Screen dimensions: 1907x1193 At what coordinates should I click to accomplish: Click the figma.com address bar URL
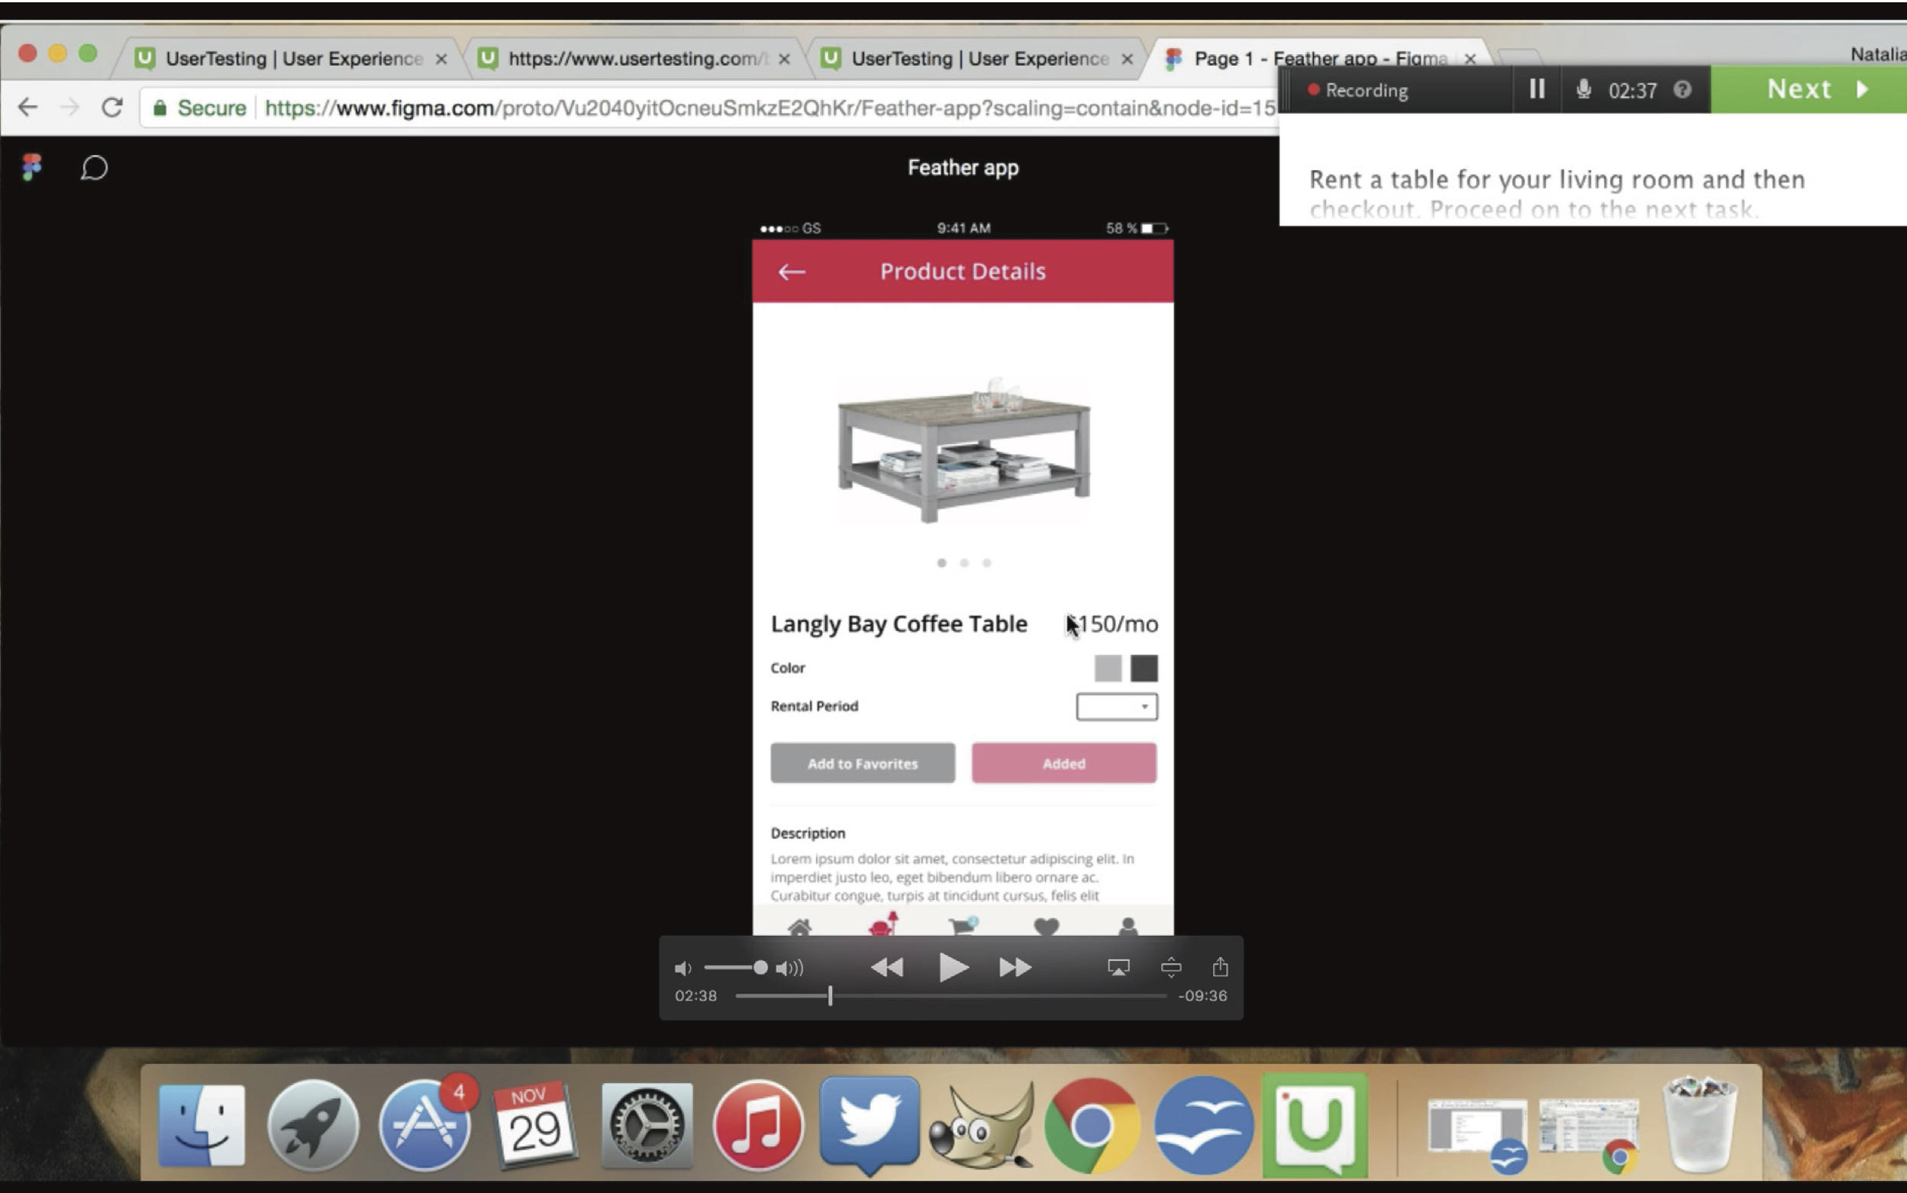pos(770,108)
